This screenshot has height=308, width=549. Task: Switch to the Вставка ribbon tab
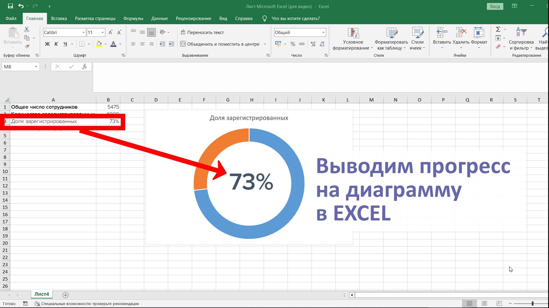point(59,18)
